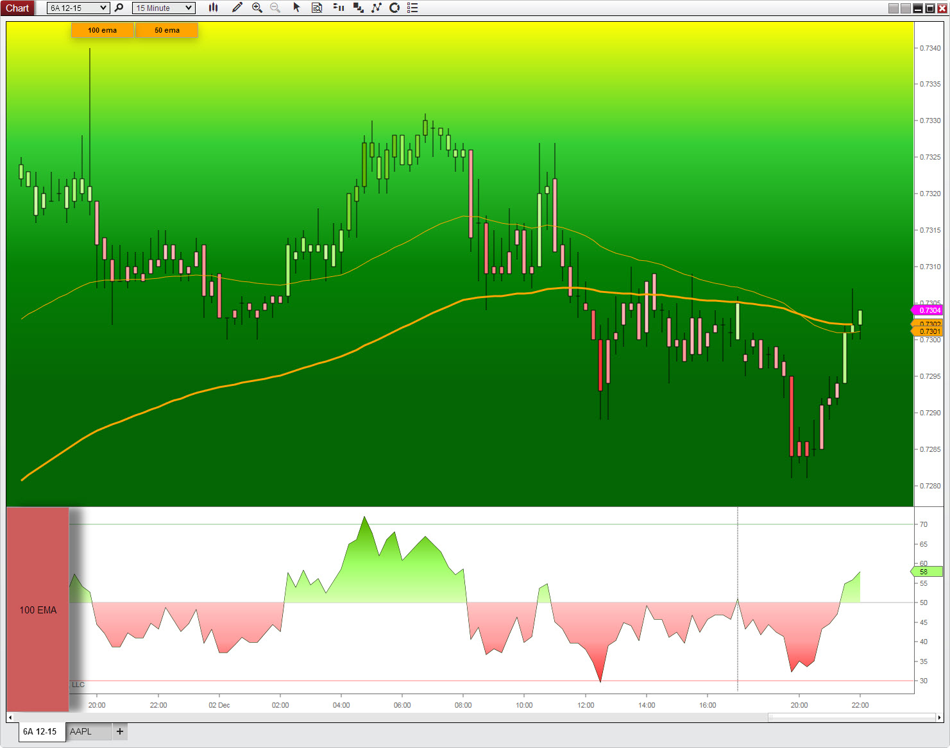Click the red 100 EMA panel
This screenshot has width=950, height=748.
pyautogui.click(x=38, y=610)
